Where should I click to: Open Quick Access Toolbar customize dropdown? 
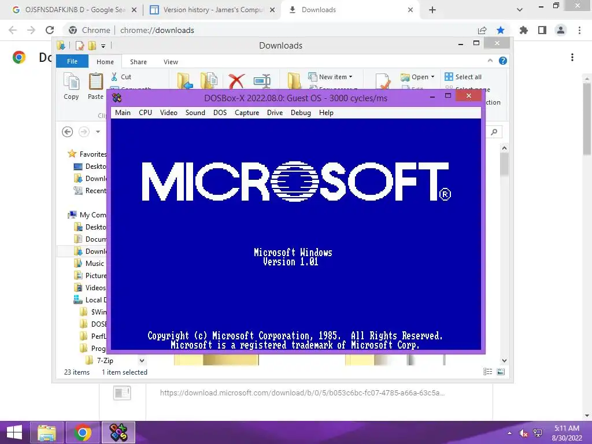[103, 46]
